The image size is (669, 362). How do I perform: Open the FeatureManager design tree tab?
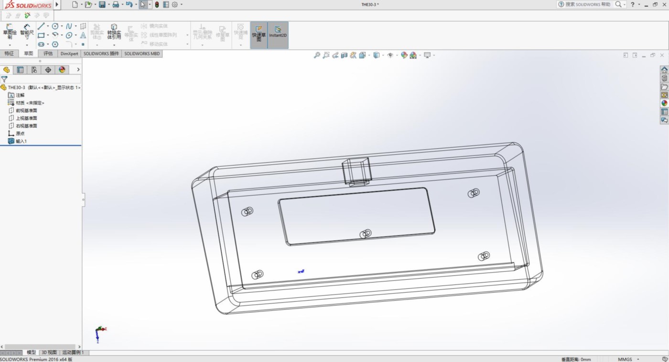click(x=7, y=70)
